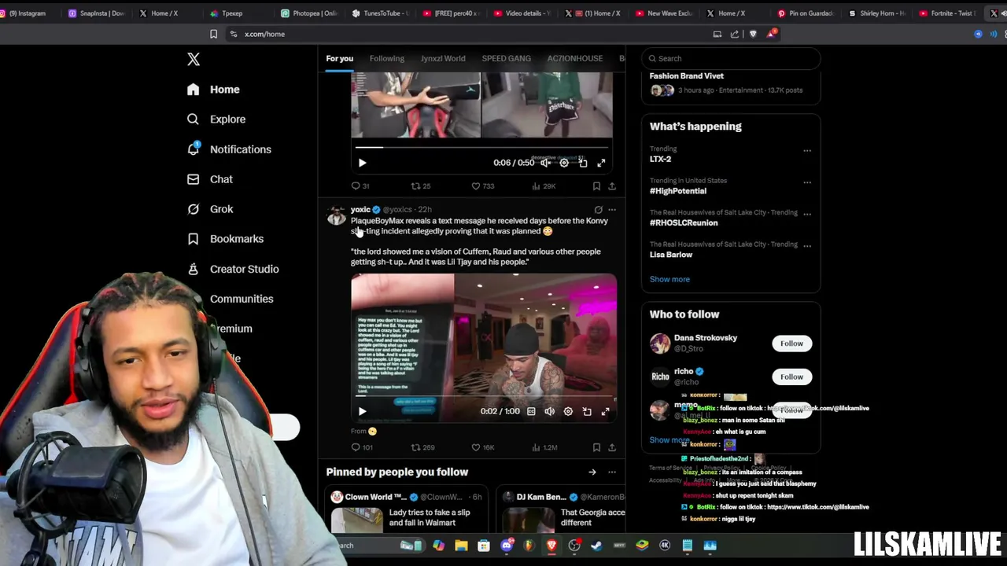The image size is (1007, 566).
Task: Open settings gear on the yoxic video
Action: click(568, 411)
